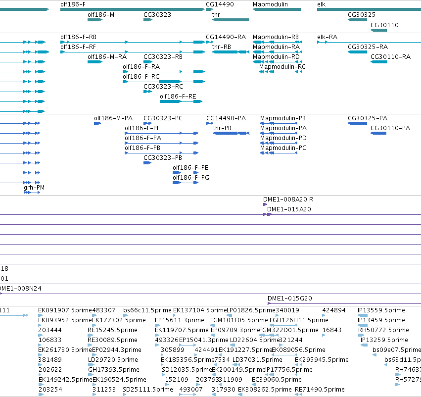Click transcript Mapmodulin-RB
This screenshot has height=397, width=421.
point(278,42)
